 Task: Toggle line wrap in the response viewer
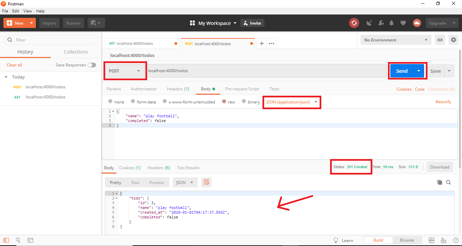206,182
